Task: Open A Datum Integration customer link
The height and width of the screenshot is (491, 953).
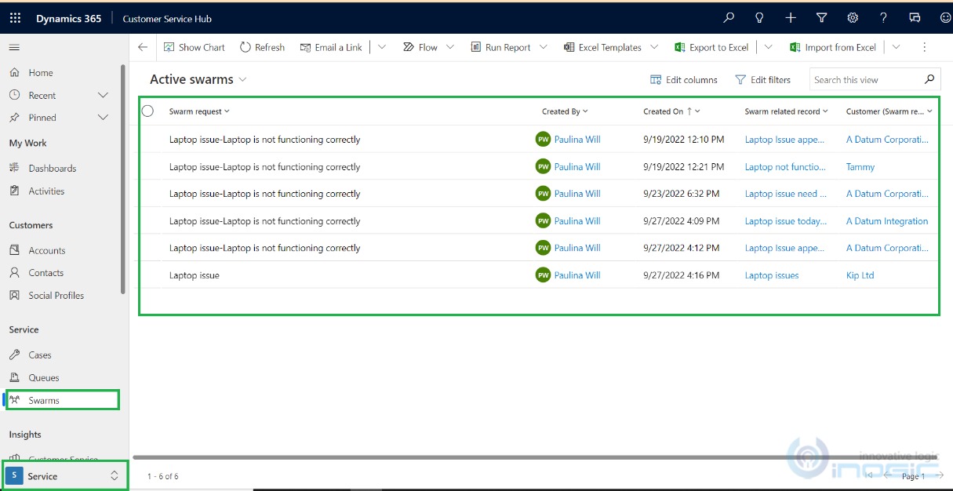Action: point(887,221)
